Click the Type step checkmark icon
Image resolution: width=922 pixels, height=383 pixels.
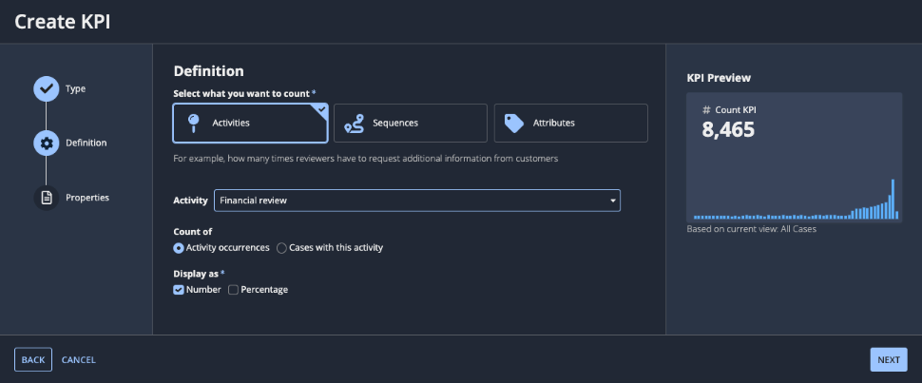pos(46,88)
